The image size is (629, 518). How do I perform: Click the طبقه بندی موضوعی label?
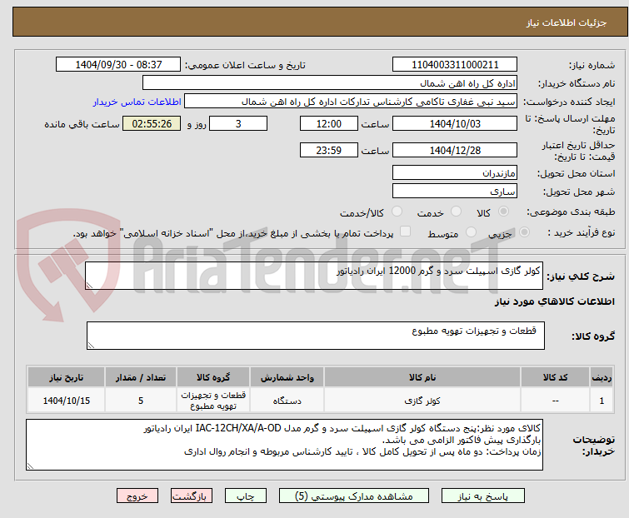click(571, 212)
